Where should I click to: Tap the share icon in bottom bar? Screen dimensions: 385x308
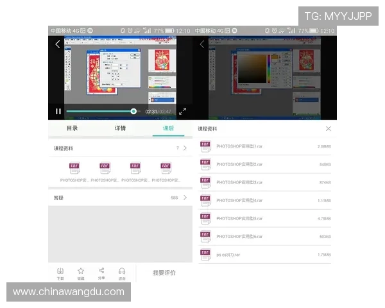[101, 271]
